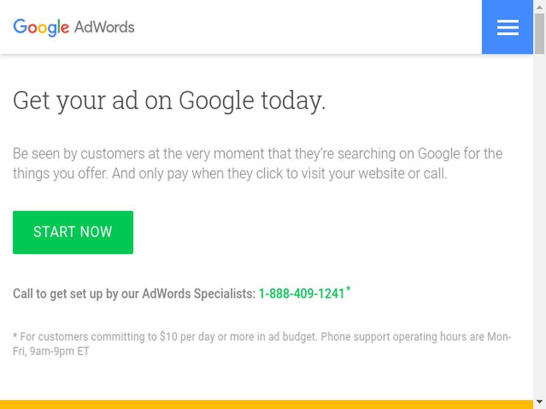Call the 1-888-409-1241 phone link
This screenshot has height=409, width=546.
[x=302, y=294]
